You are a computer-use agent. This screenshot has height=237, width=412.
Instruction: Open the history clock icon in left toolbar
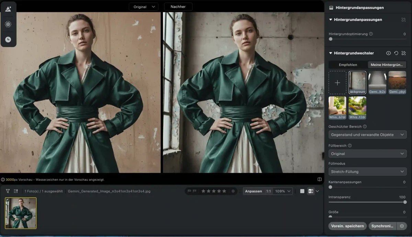(8, 40)
